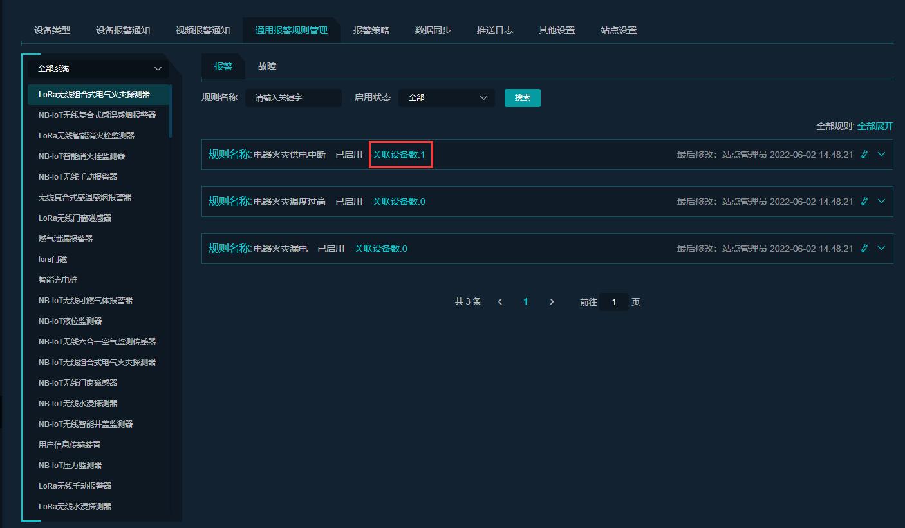The image size is (905, 528).
Task: Click rule name 电器火灾温度过高
Action: tap(290, 202)
